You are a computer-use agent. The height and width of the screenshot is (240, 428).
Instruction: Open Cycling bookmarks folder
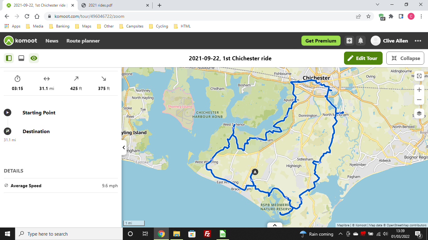tap(159, 26)
